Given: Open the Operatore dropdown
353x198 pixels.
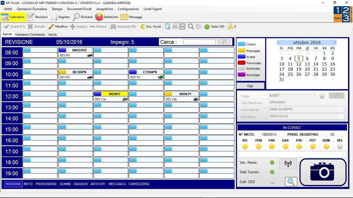Looking at the screenshot, I should pyautogui.click(x=342, y=117).
